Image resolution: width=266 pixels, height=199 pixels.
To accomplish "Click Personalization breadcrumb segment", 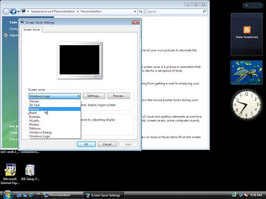I will click(x=91, y=11).
